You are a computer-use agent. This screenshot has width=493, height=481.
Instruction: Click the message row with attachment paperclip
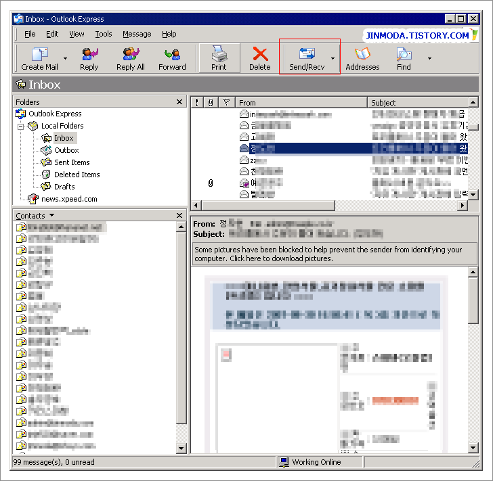click(329, 183)
